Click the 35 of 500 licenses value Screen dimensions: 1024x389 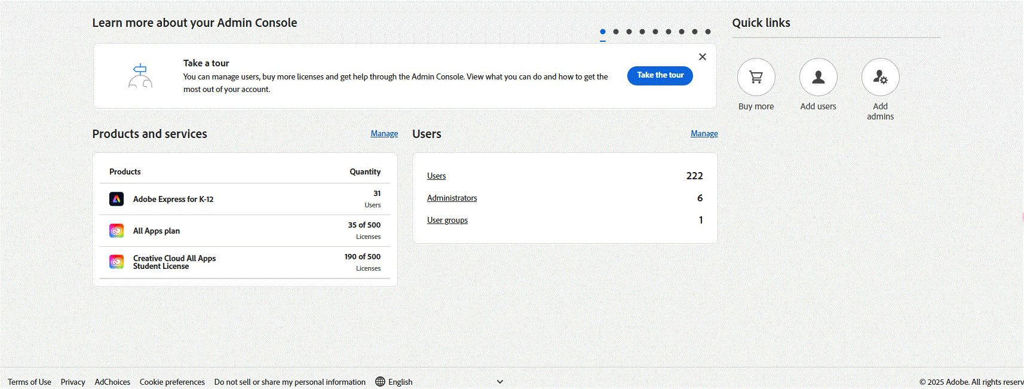364,225
